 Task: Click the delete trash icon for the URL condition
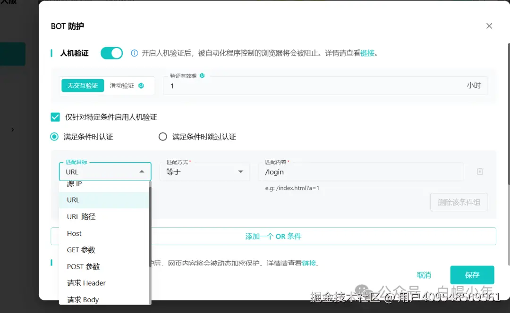(480, 171)
